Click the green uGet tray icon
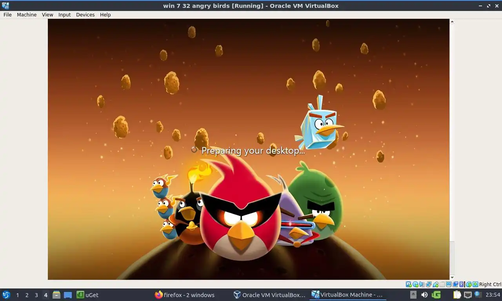This screenshot has width=502, height=301. [x=436, y=295]
